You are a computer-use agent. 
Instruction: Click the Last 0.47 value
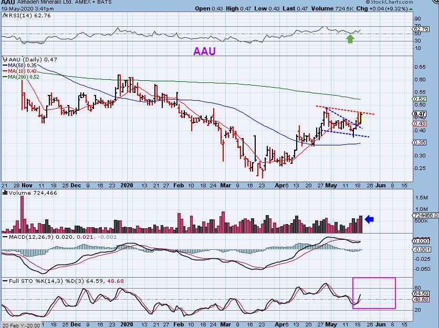tap(295, 9)
